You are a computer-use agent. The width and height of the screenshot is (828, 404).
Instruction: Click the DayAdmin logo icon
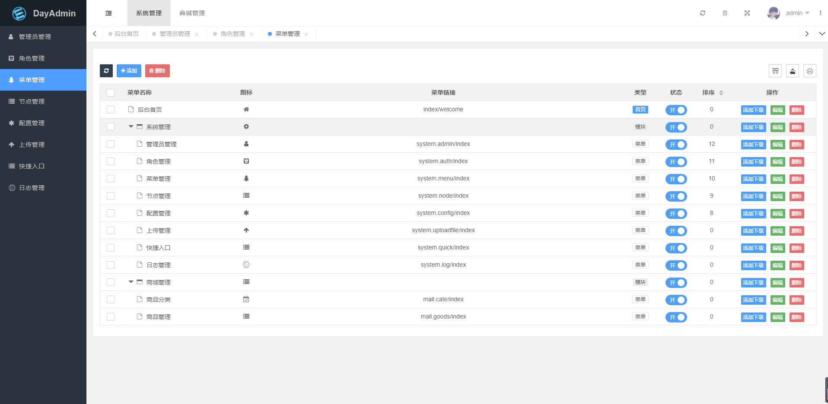(19, 13)
